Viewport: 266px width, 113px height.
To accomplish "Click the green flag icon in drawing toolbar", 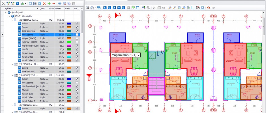I will (133, 8).
